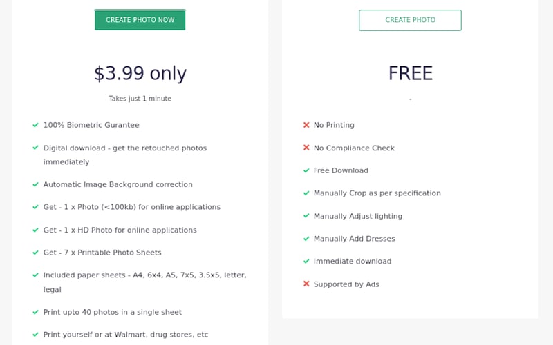Click Print upto 40 photos text

pyautogui.click(x=113, y=312)
